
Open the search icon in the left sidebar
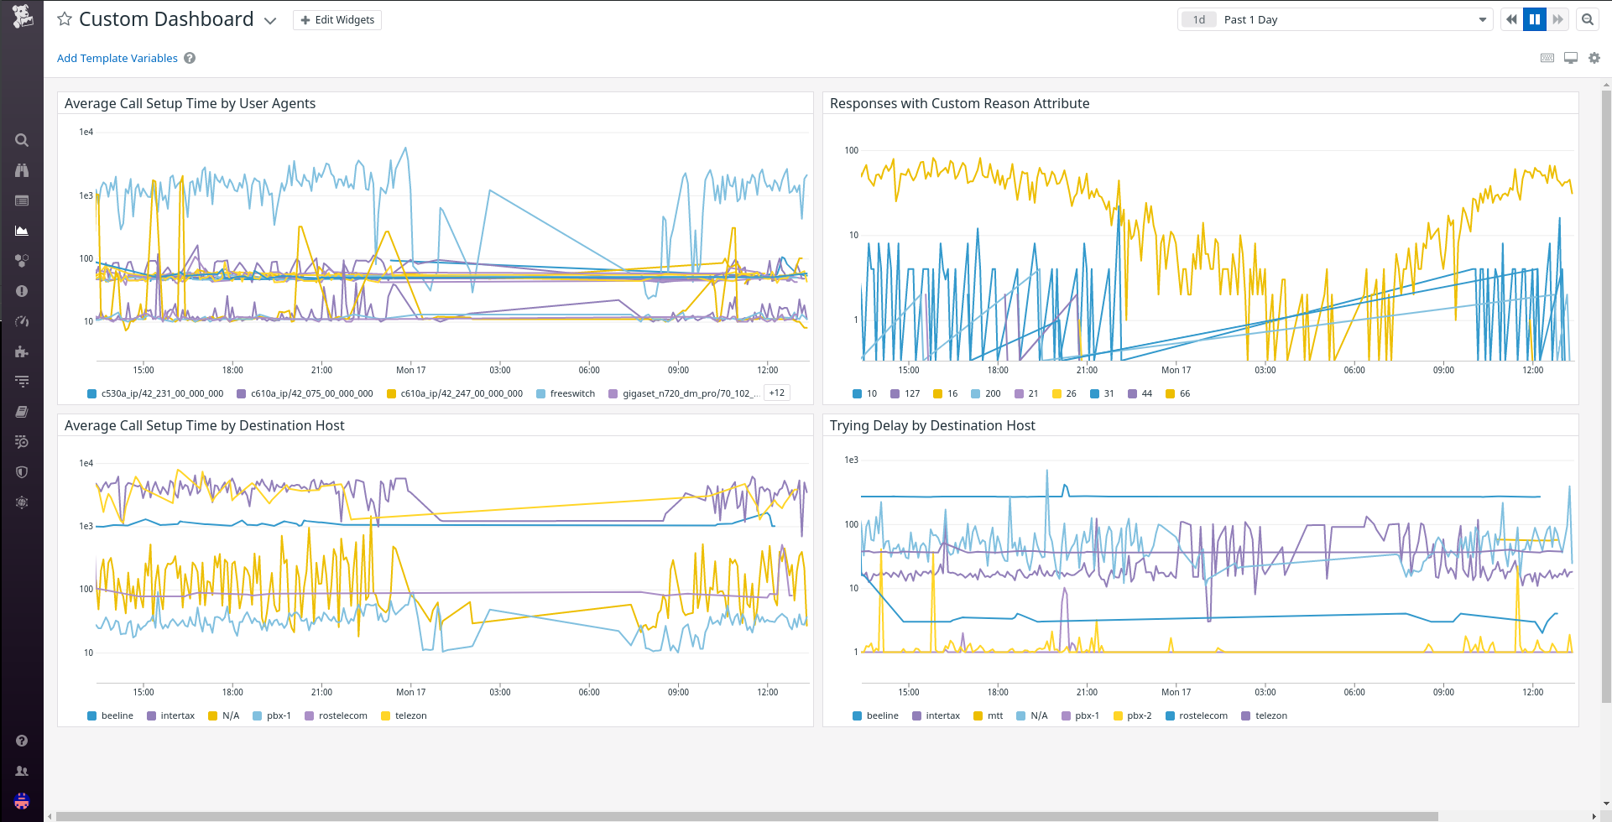[x=22, y=140]
